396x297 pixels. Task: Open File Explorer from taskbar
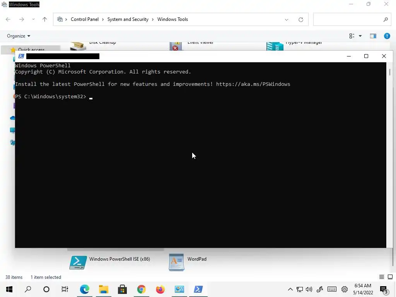pyautogui.click(x=104, y=289)
